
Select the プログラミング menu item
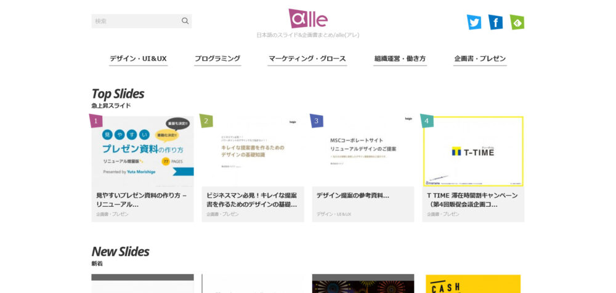click(x=217, y=59)
